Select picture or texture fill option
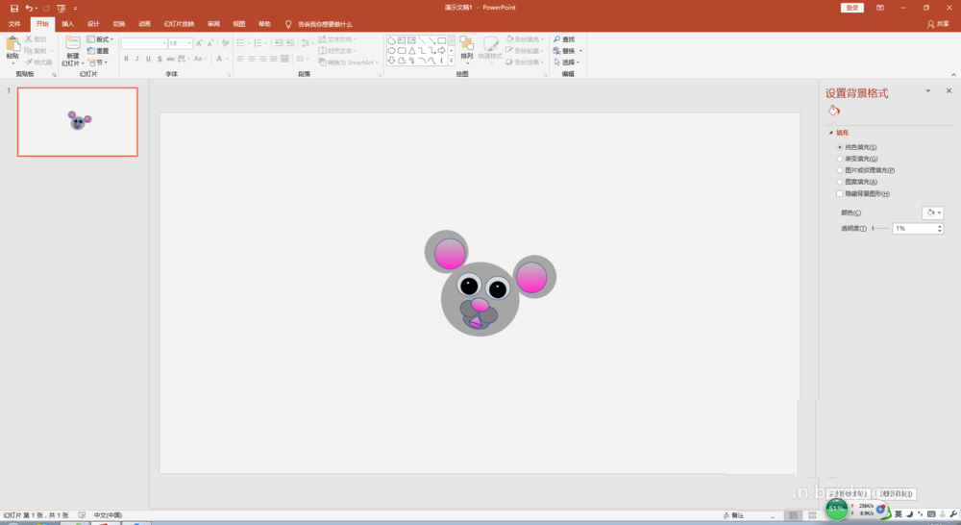The width and height of the screenshot is (961, 525). coord(840,170)
